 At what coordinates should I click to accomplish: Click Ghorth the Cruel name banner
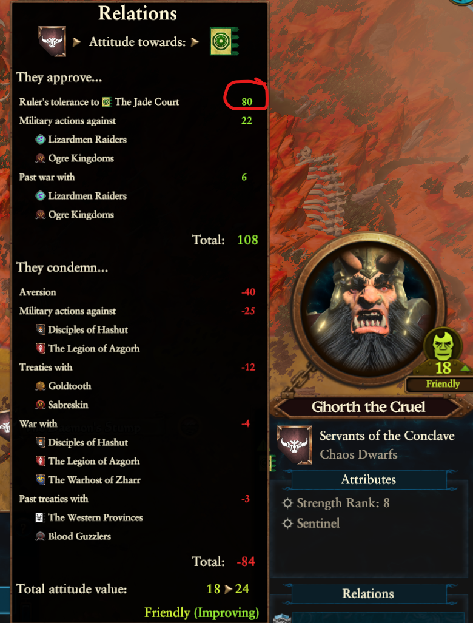point(369,407)
